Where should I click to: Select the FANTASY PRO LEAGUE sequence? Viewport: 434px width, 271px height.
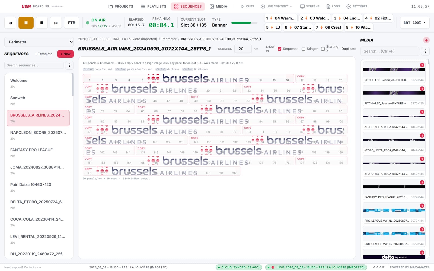[x=38, y=153]
